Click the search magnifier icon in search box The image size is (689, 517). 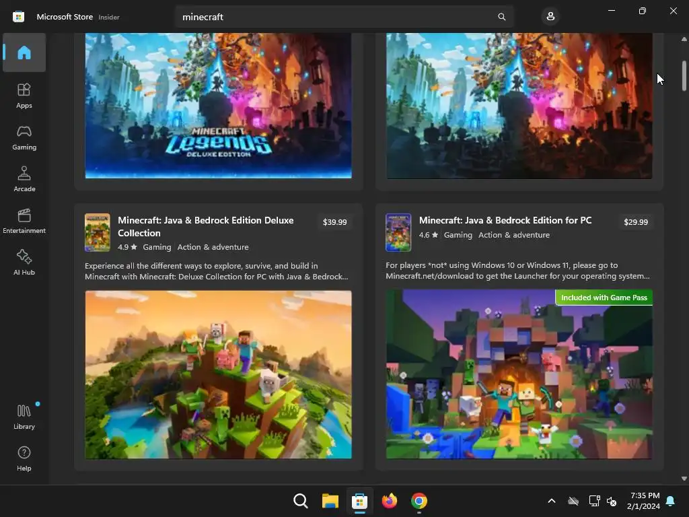click(501, 17)
